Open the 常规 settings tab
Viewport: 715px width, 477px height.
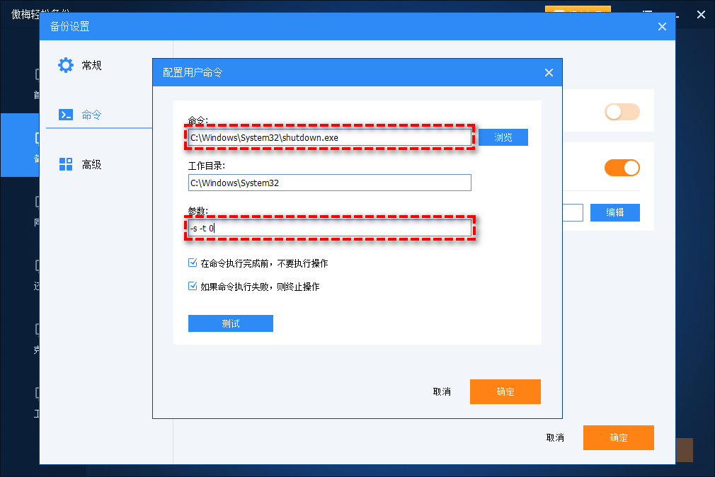(x=91, y=65)
